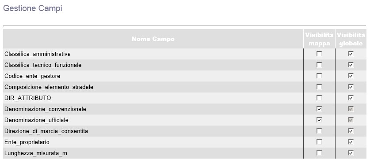Image resolution: width=370 pixels, height=163 pixels.
Task: Click the grayed global checkbox for Denominazione_ufficiale
Action: (351, 120)
